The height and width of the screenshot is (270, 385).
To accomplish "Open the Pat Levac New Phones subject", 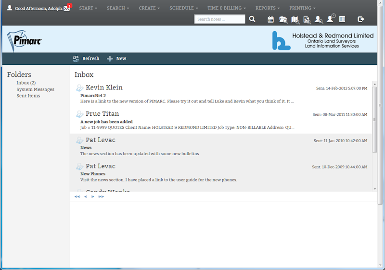I will coord(93,174).
